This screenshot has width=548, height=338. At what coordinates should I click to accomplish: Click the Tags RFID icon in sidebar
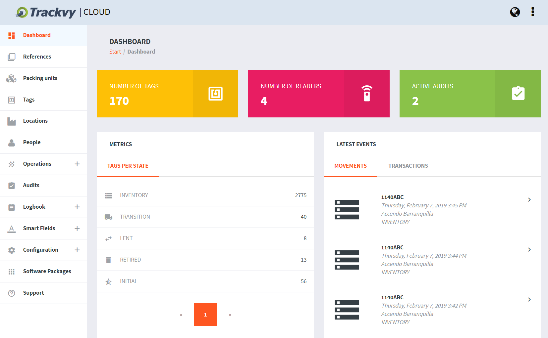[x=12, y=100]
